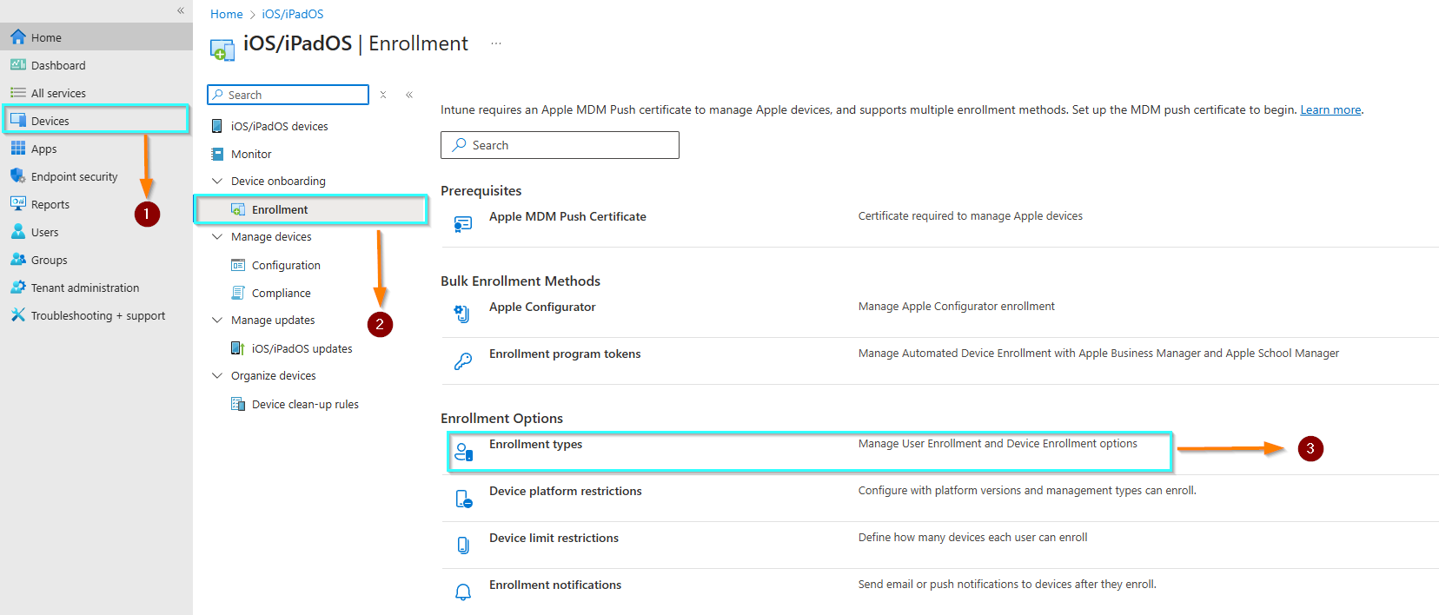Click the Enrollment notifications bell icon
The width and height of the screenshot is (1439, 615).
[x=463, y=592]
